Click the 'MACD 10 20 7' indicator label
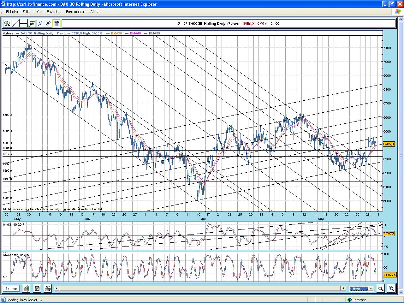The image size is (404, 303). [14, 224]
